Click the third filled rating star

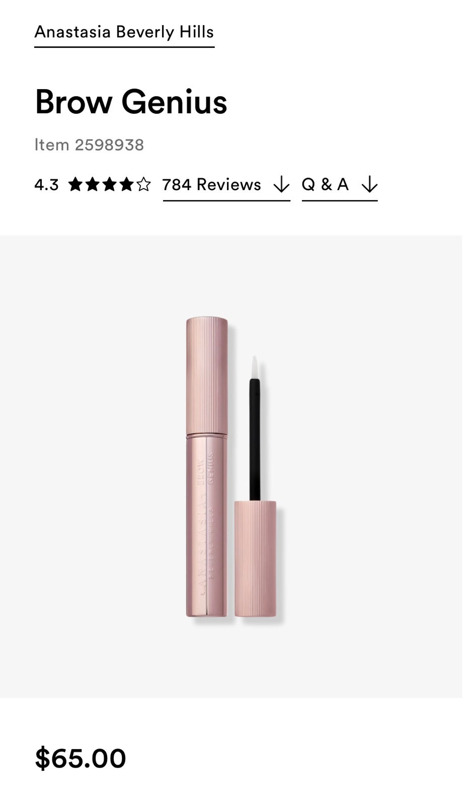(x=110, y=185)
